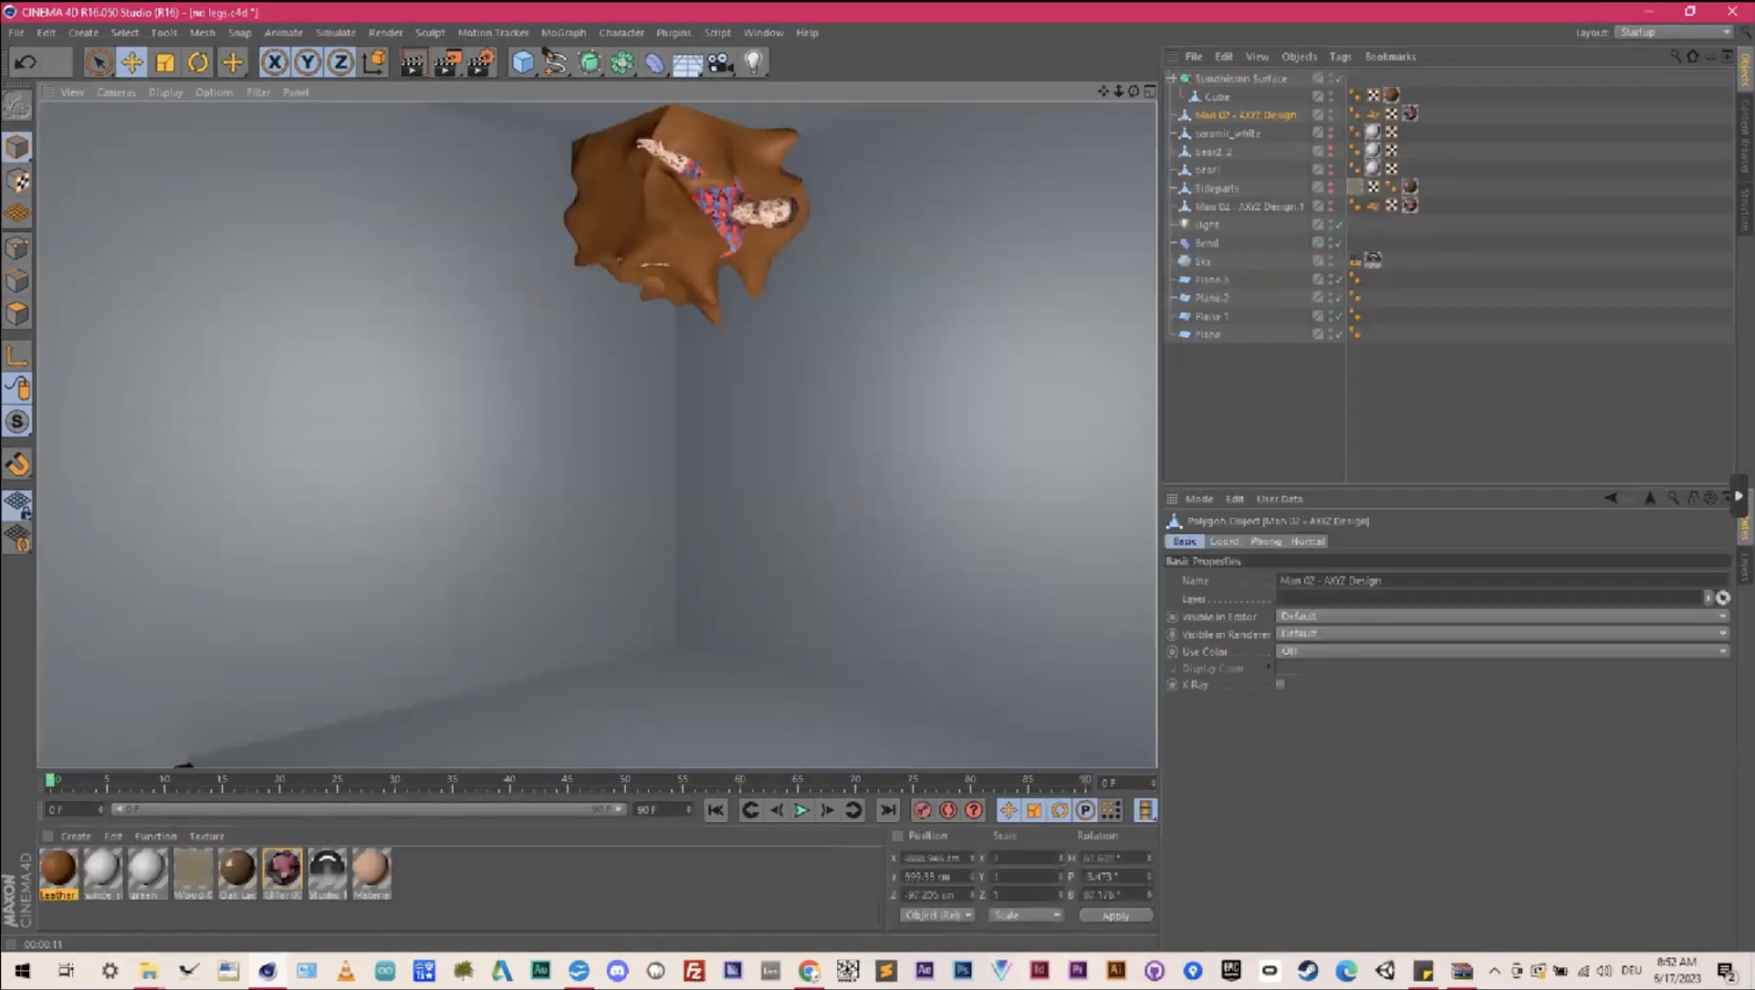Activate the Rotate tool
1755x990 pixels.
(x=198, y=62)
